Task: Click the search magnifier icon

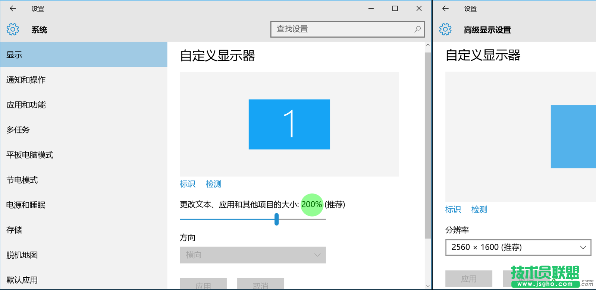Action: (417, 29)
